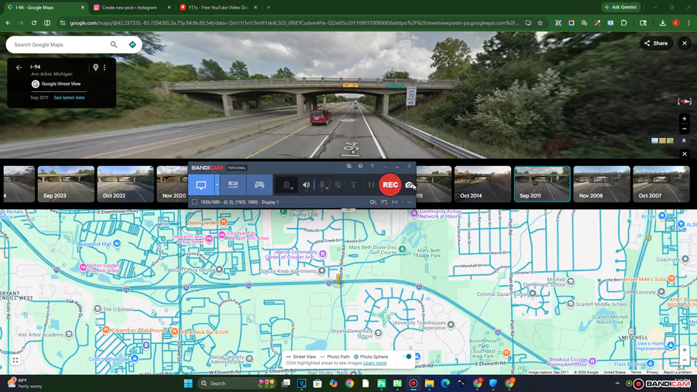
Task: Open Bandicam output folder icon
Action: pyautogui.click(x=349, y=167)
